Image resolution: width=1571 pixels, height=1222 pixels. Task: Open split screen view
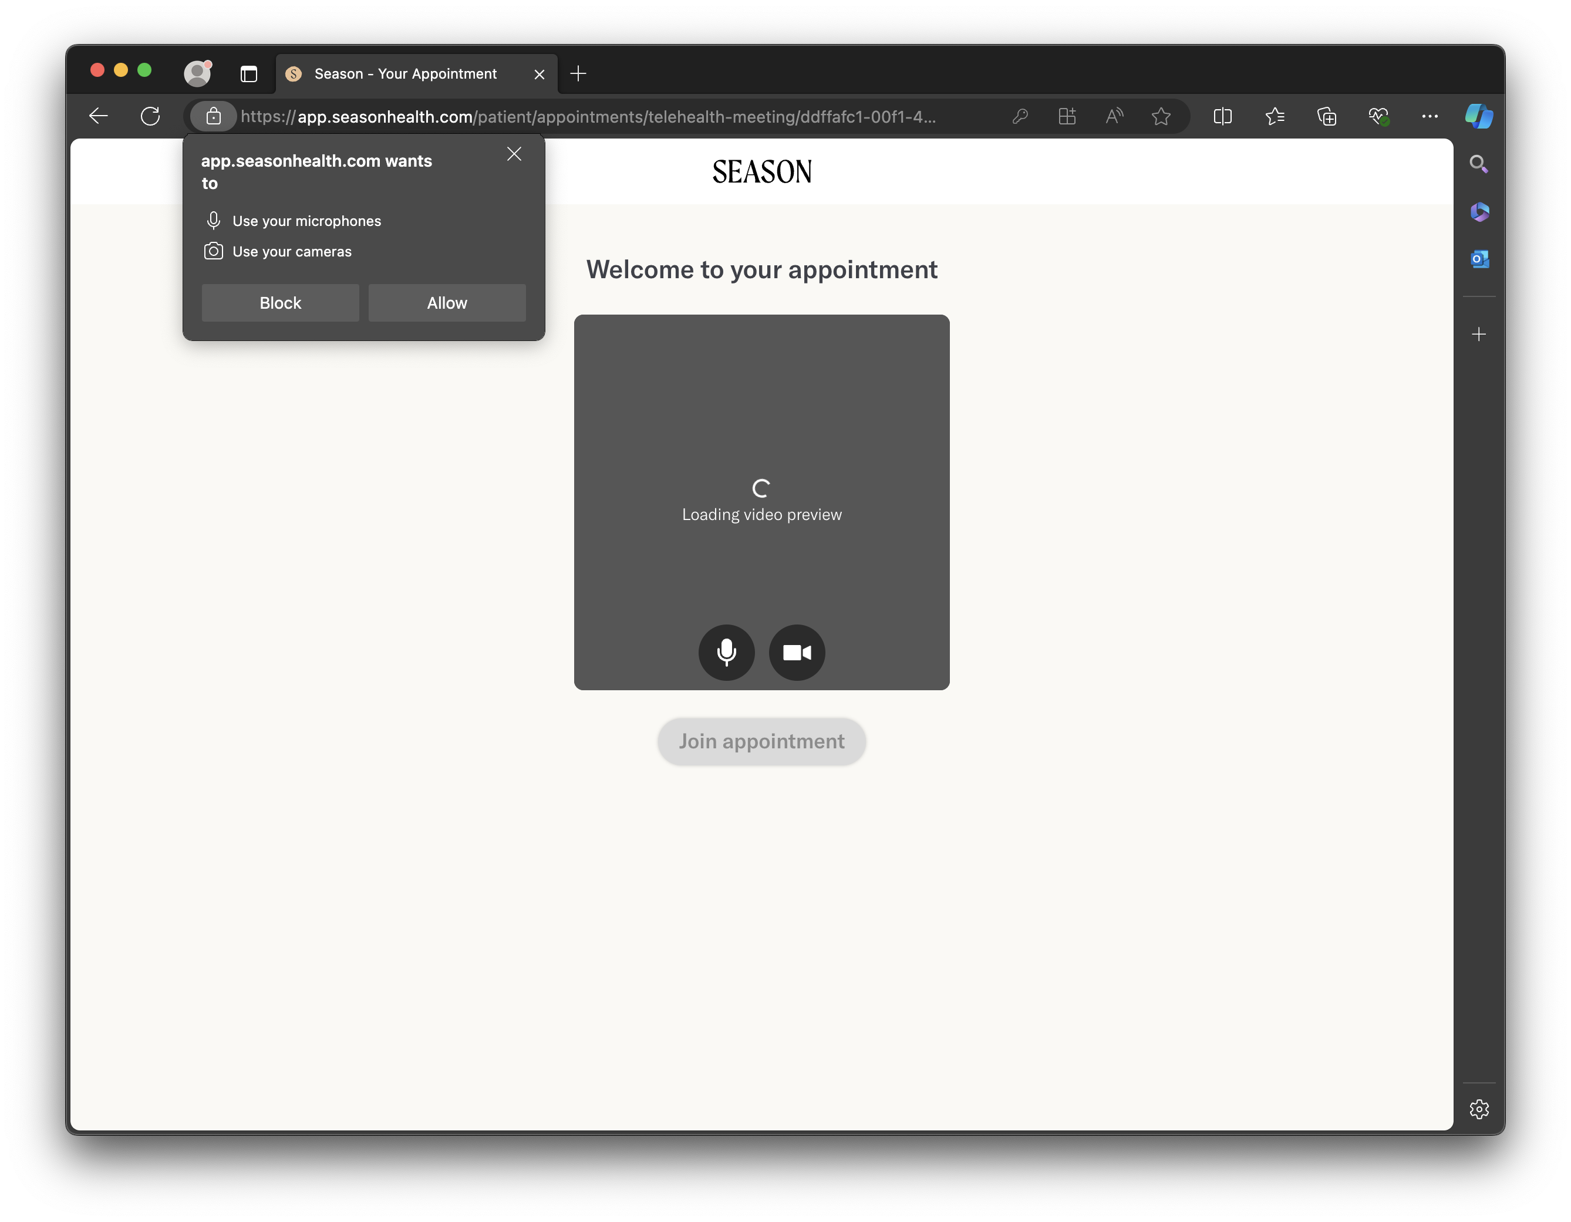pyautogui.click(x=1222, y=116)
